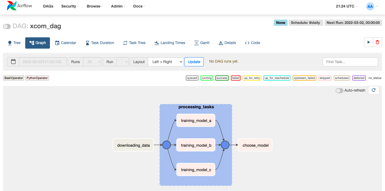The height and width of the screenshot is (191, 385).
Task: Click the PythonOperator legend swatch
Action: coord(37,78)
